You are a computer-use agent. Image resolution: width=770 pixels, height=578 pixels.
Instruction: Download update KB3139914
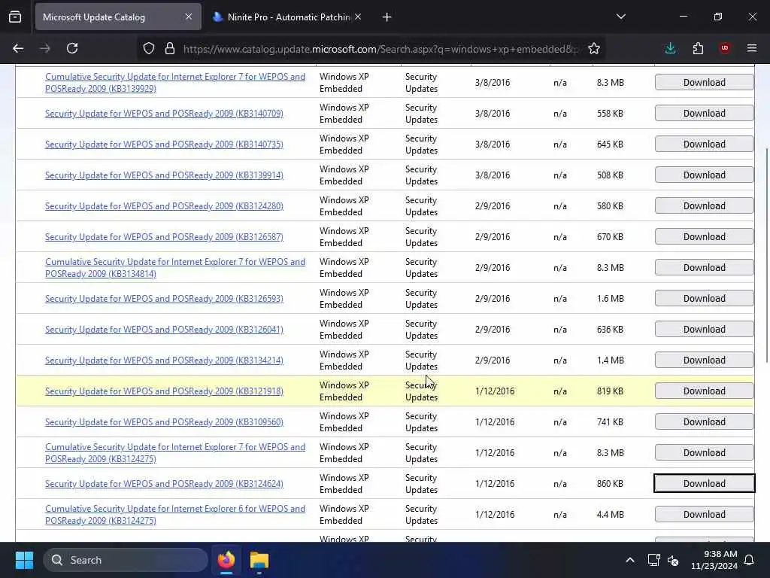coord(704,175)
